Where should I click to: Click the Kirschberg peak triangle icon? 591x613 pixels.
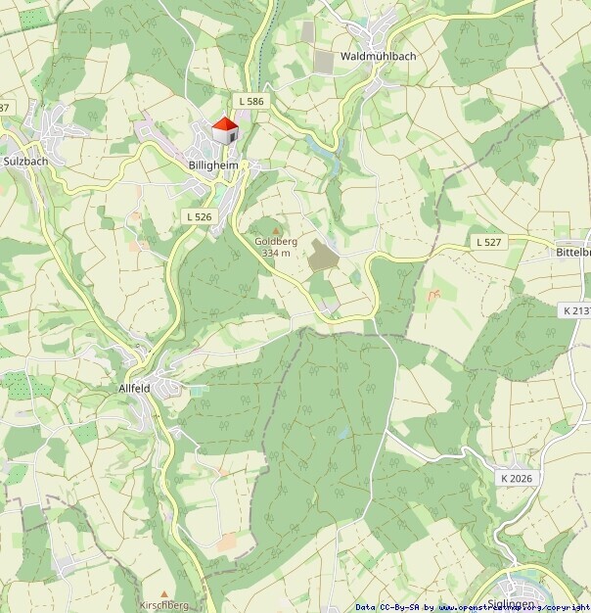click(164, 594)
